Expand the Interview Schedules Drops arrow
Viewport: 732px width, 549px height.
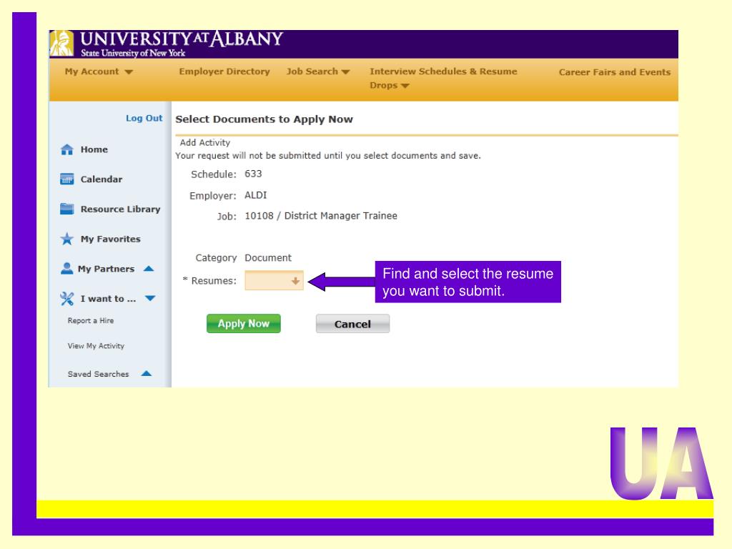pos(405,86)
